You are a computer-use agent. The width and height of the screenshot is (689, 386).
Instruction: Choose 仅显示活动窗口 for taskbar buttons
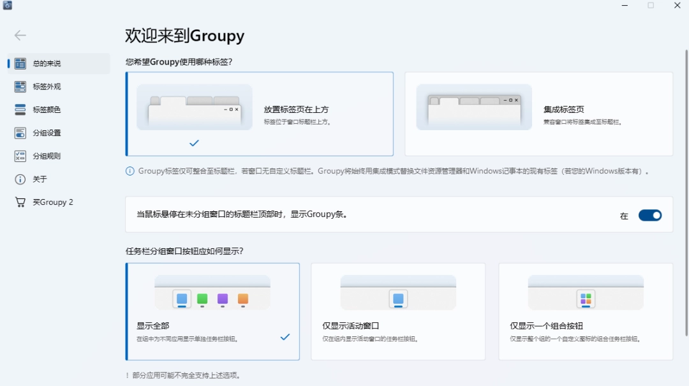coord(398,311)
